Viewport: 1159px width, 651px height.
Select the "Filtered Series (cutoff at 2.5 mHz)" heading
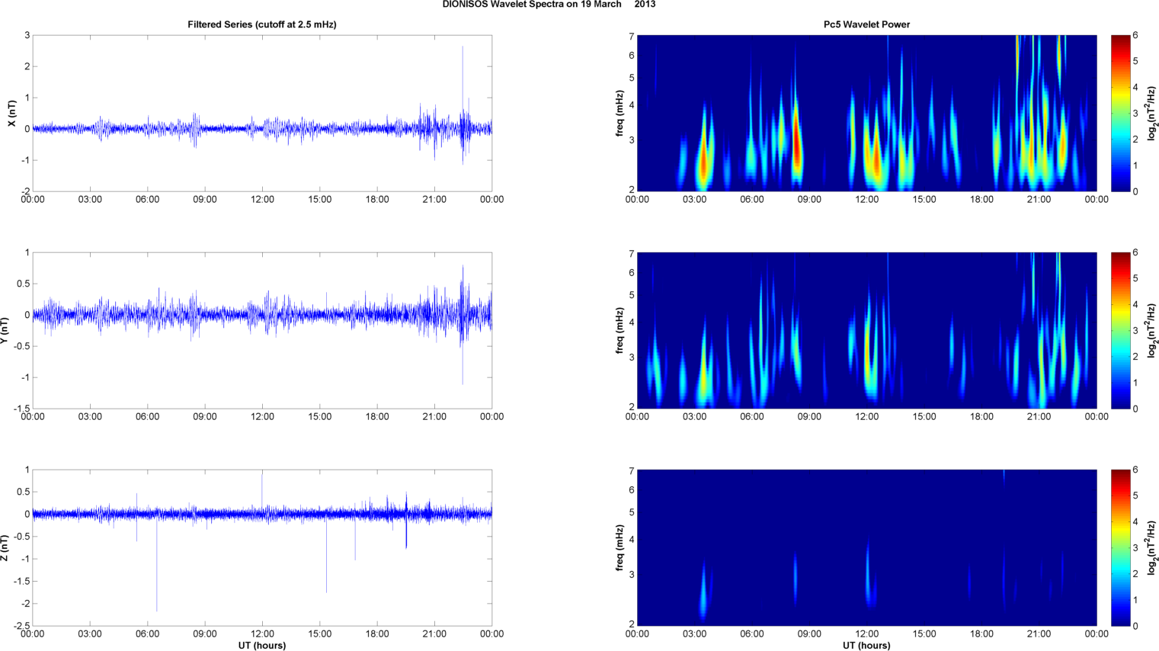[262, 24]
